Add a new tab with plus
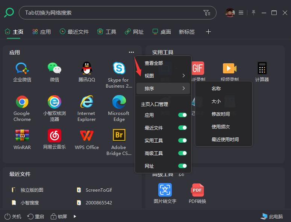Screen dimensions: 291x222 pyautogui.click(x=208, y=32)
